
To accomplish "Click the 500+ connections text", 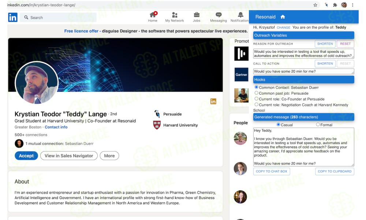I will pos(31,135).
